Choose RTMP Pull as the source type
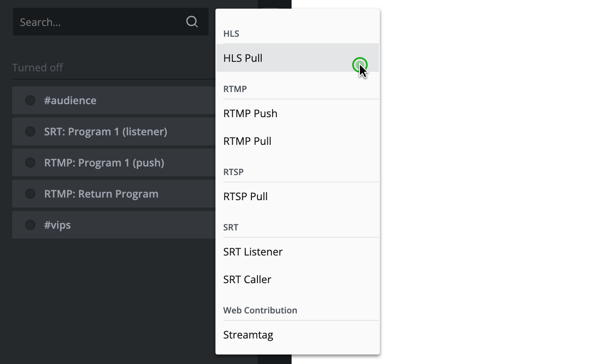 coord(247,141)
